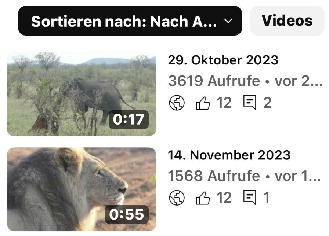Click the globe visibility icon for the 14. November video
The width and height of the screenshot is (329, 236).
tap(177, 198)
